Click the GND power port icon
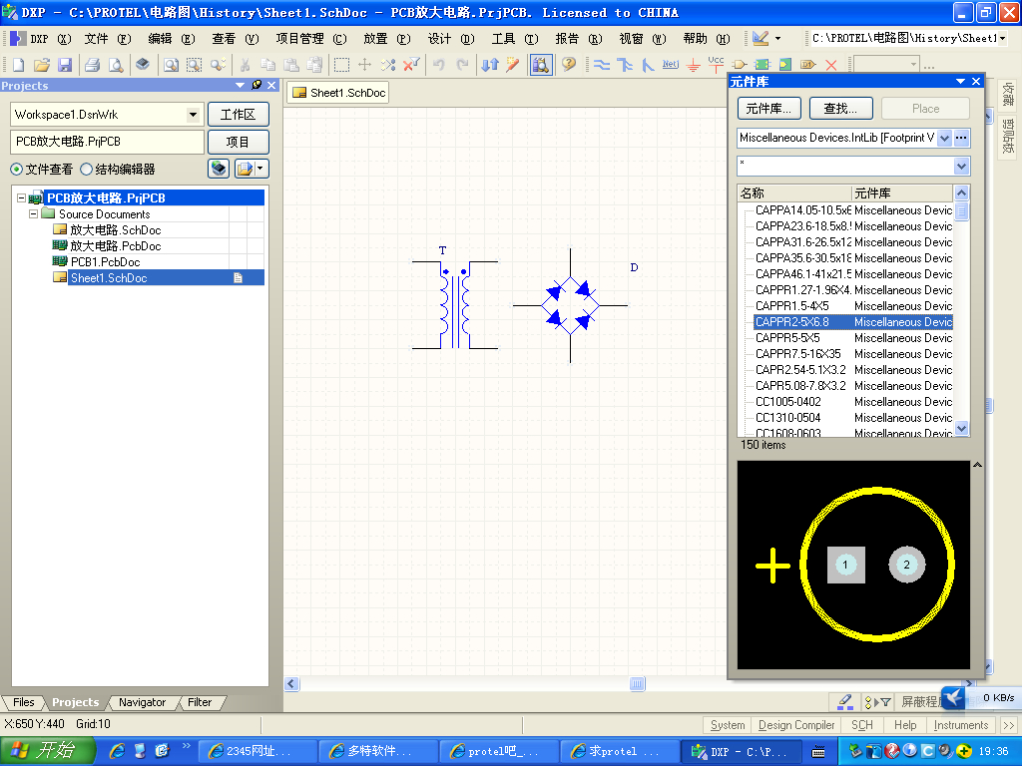The width and height of the screenshot is (1022, 766). 694,65
